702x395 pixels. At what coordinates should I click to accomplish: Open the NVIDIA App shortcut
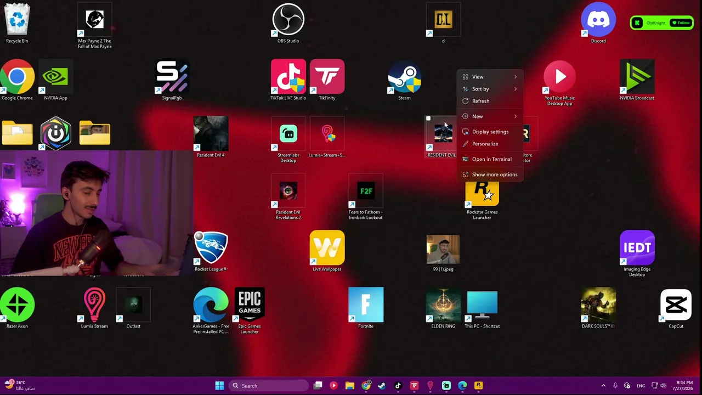tap(55, 81)
